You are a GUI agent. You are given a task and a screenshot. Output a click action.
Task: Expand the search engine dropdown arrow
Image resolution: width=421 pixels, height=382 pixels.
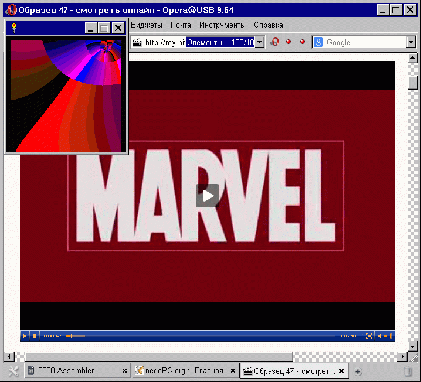click(x=411, y=42)
